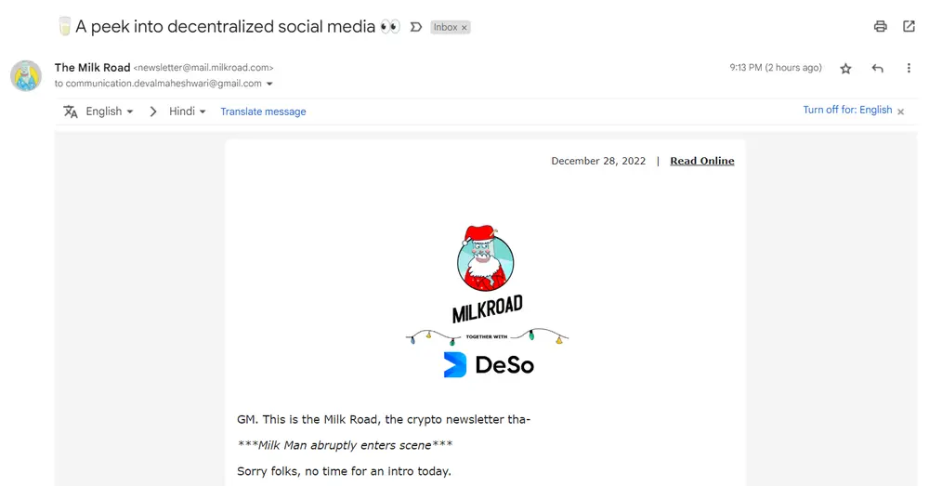Expand recipient details arrow next to email address
Screen dimensions: 929x486
[x=269, y=84]
